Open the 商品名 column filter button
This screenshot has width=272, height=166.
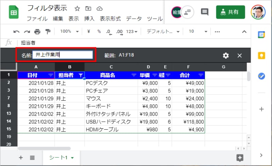pyautogui.click(x=134, y=76)
